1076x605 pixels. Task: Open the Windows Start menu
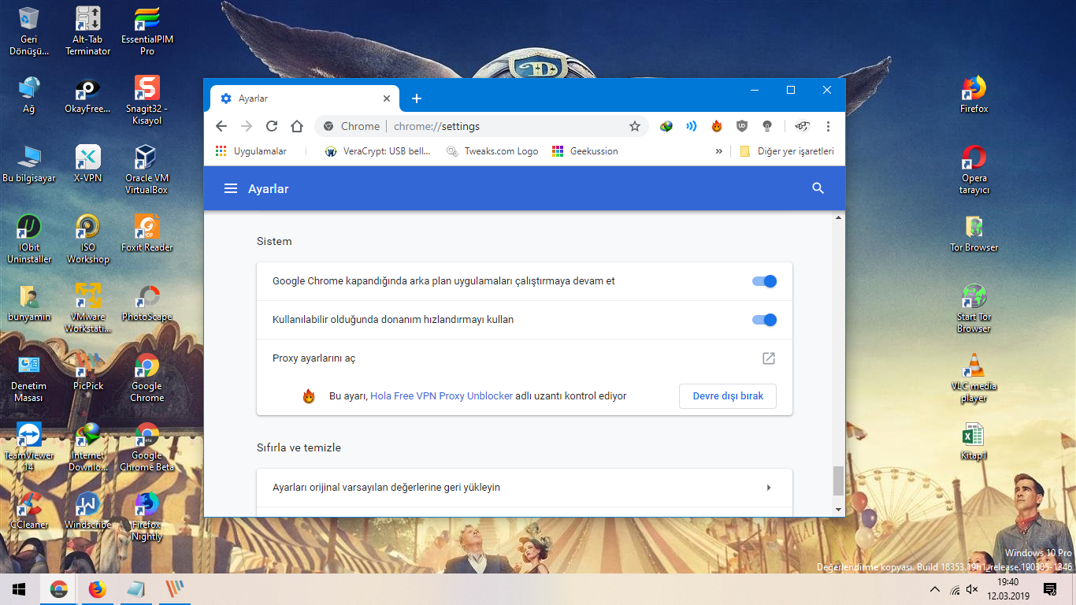19,589
